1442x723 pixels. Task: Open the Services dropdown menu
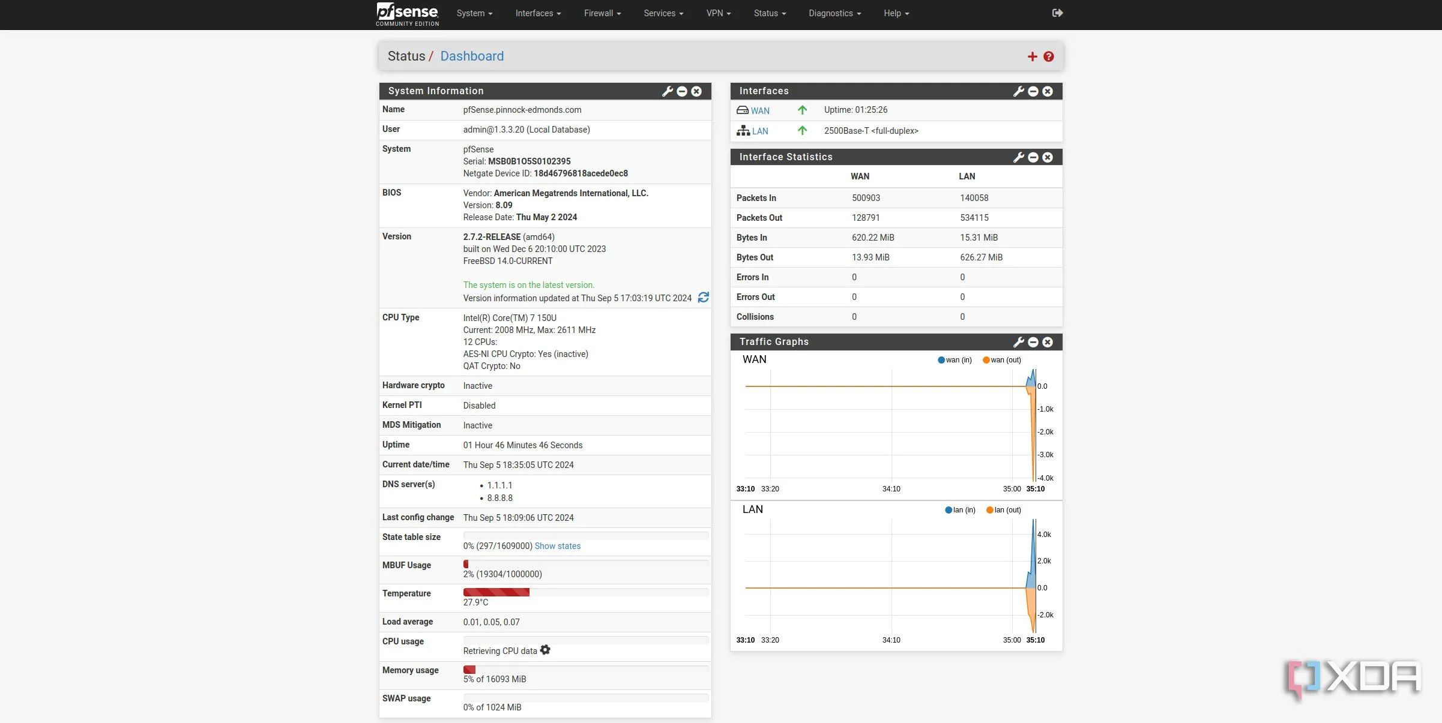[x=663, y=13]
